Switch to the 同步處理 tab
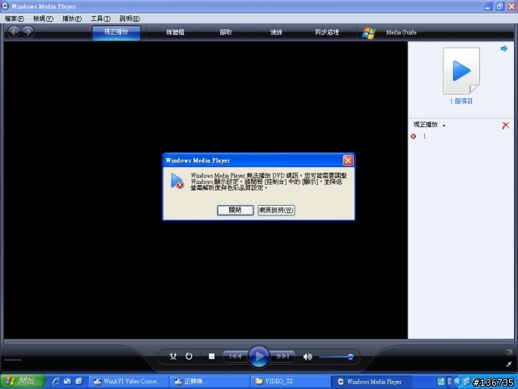This screenshot has width=518, height=389. (327, 32)
